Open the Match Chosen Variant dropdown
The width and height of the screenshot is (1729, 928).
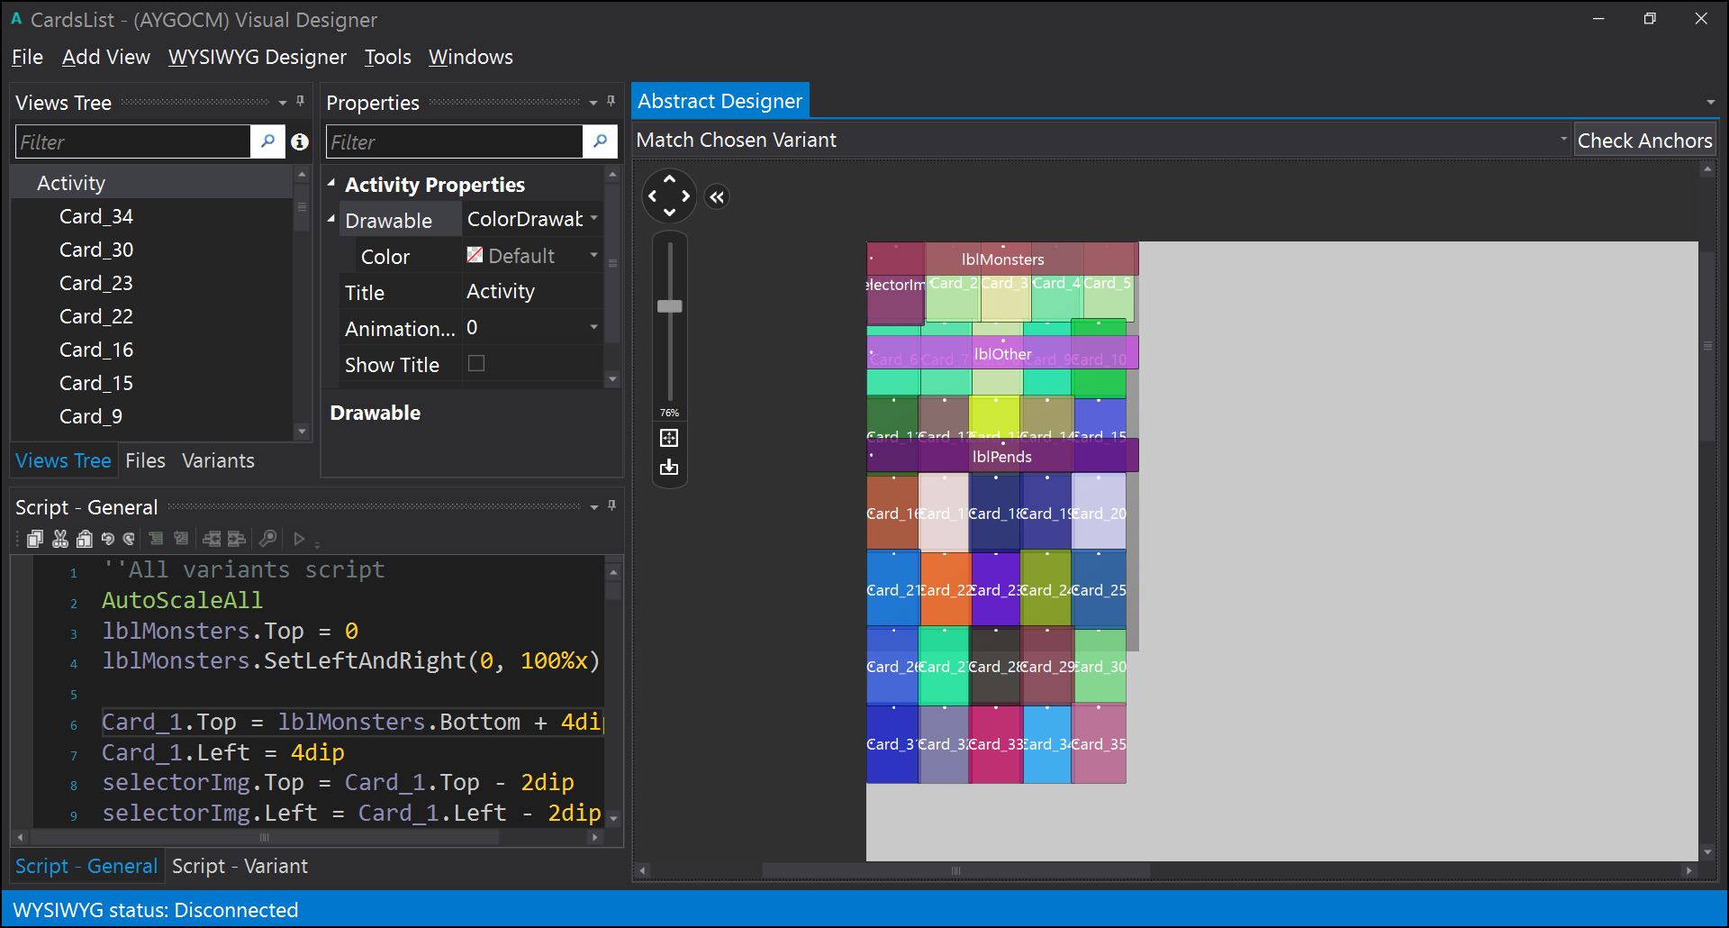click(x=1563, y=140)
